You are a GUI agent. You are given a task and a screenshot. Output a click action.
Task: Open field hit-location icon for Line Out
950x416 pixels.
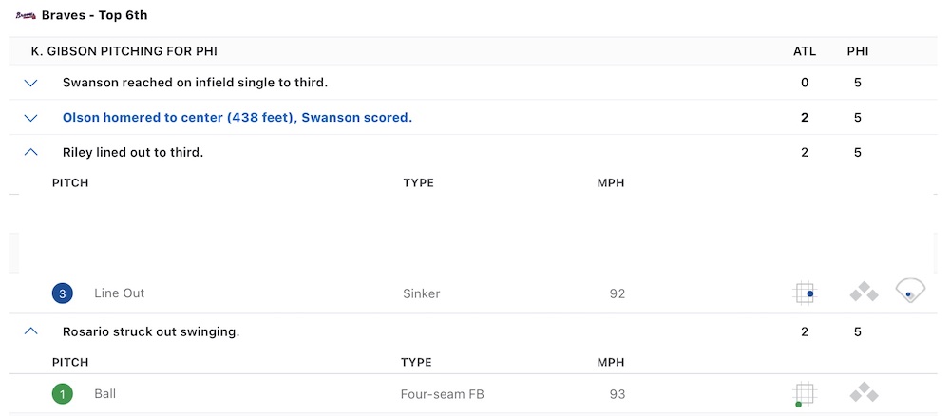[x=910, y=292]
